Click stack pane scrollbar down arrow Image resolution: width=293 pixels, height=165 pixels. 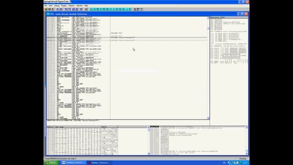247,154
